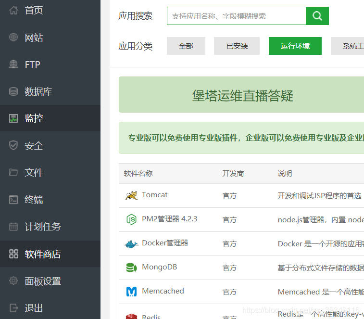Click the shield icon next to 安全

pyautogui.click(x=13, y=145)
